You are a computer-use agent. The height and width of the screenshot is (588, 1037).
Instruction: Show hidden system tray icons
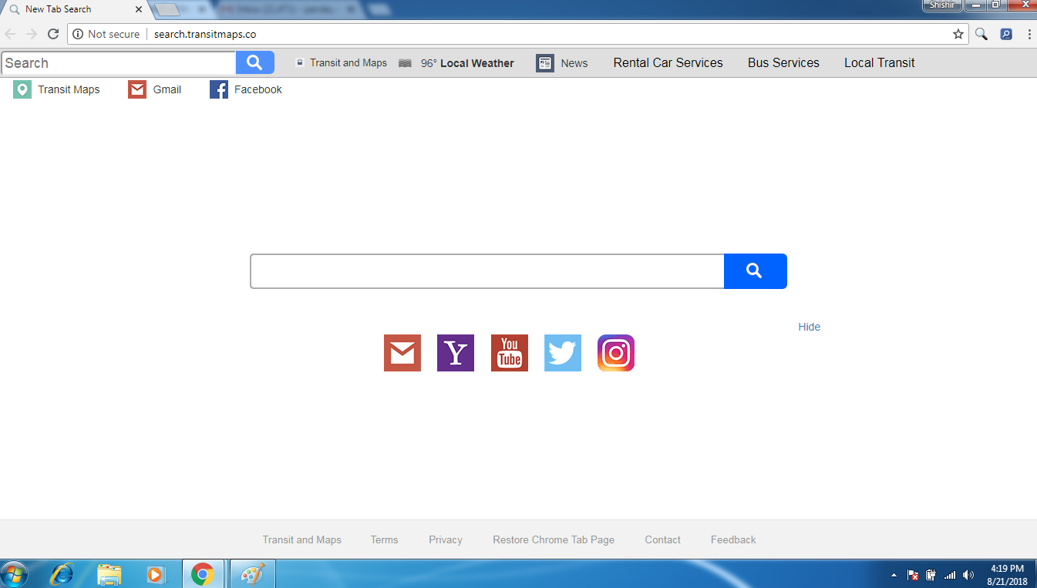point(893,574)
